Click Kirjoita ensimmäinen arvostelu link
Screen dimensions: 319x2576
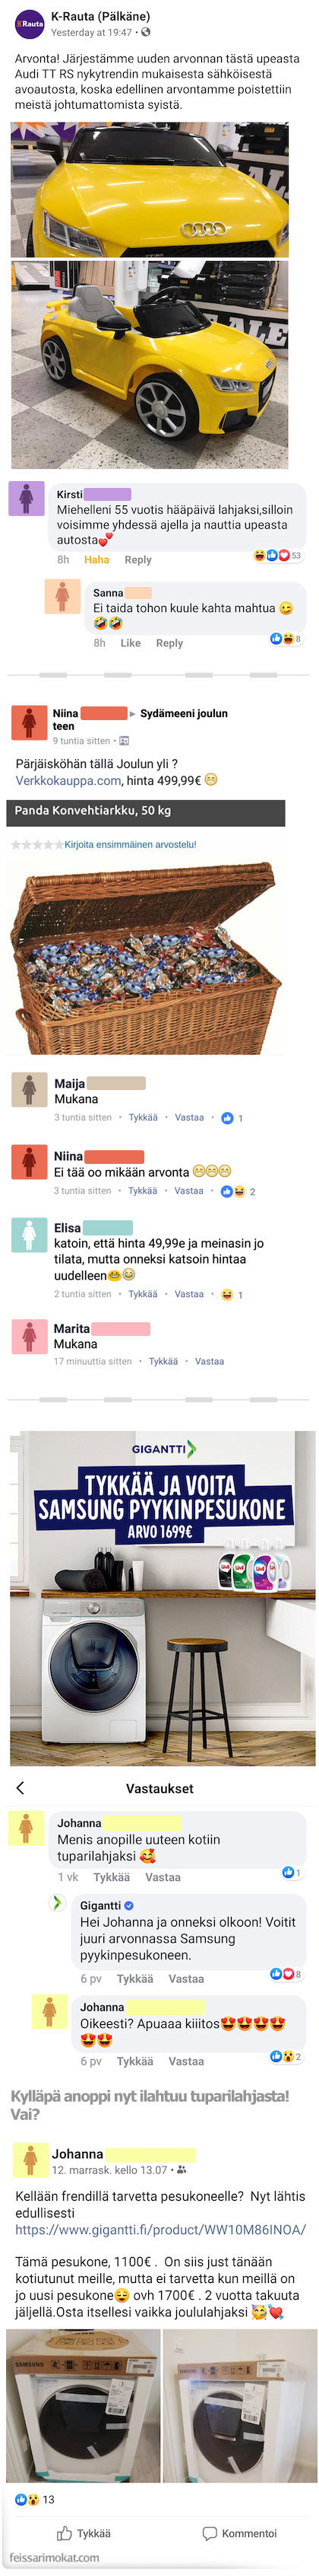pos(131,844)
